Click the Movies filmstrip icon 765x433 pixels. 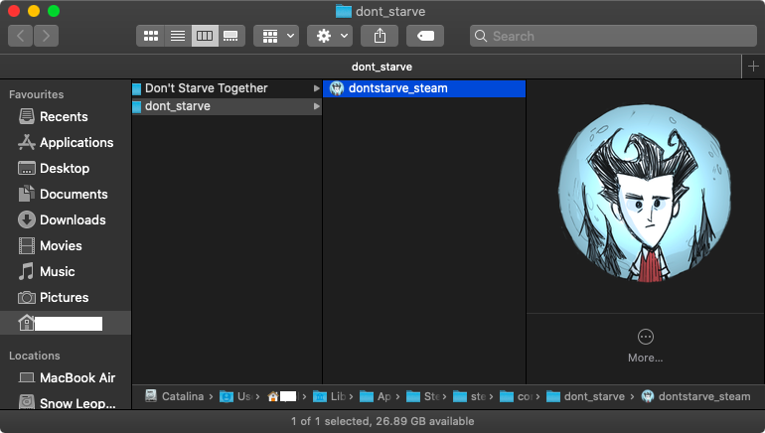tap(27, 245)
